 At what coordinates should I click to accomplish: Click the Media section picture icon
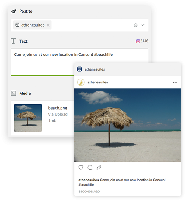pyautogui.click(x=13, y=93)
